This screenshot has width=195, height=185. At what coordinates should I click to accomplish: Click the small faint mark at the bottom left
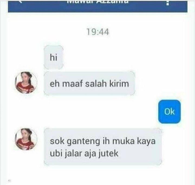[9, 180]
